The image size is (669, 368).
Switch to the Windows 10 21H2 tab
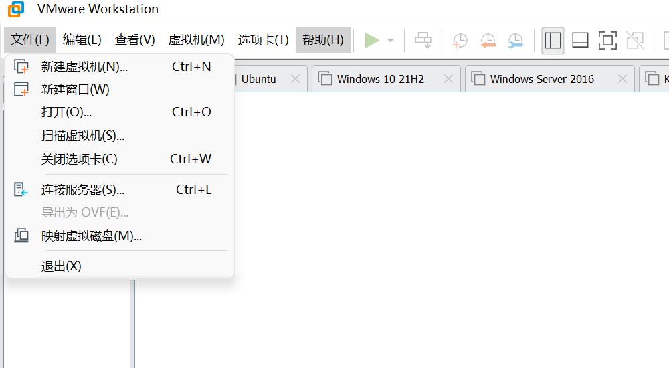coord(380,79)
